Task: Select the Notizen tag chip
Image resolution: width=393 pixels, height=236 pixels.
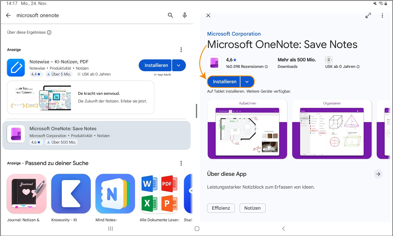Action: 252,208
